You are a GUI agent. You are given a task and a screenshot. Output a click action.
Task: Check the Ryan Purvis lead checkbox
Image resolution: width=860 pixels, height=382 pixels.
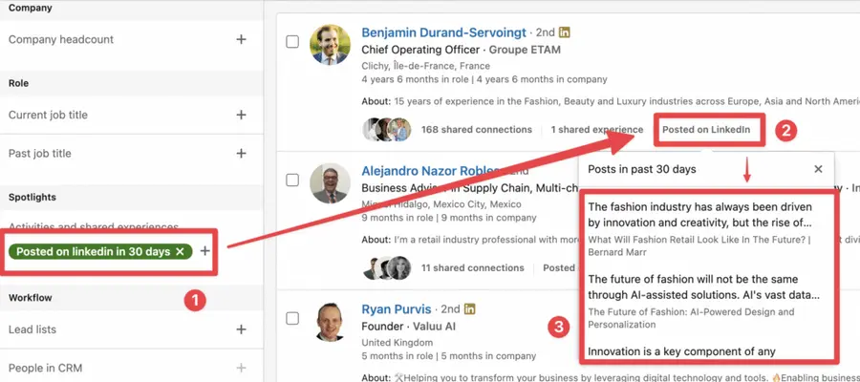point(293,318)
